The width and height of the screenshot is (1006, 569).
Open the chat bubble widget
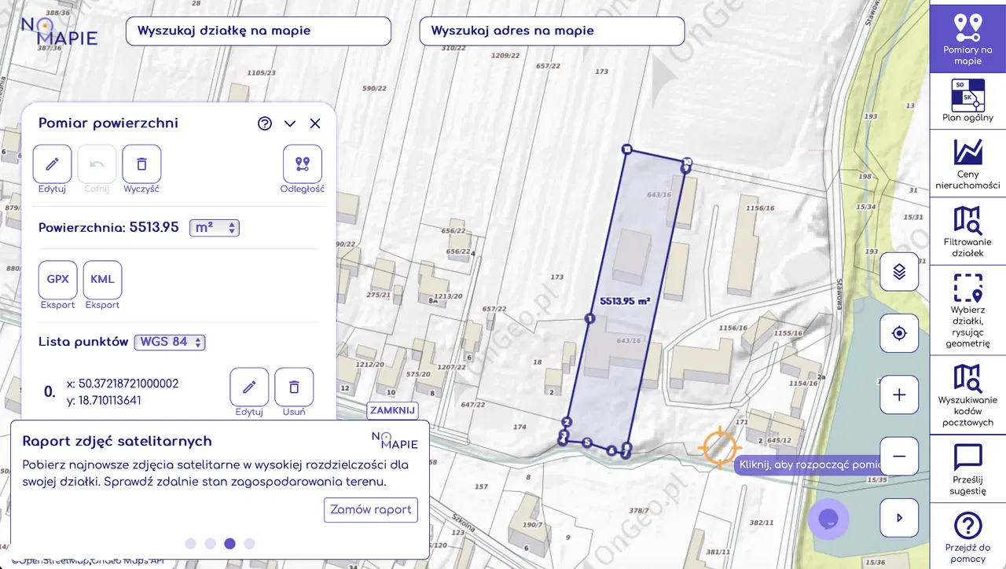pyautogui.click(x=828, y=519)
